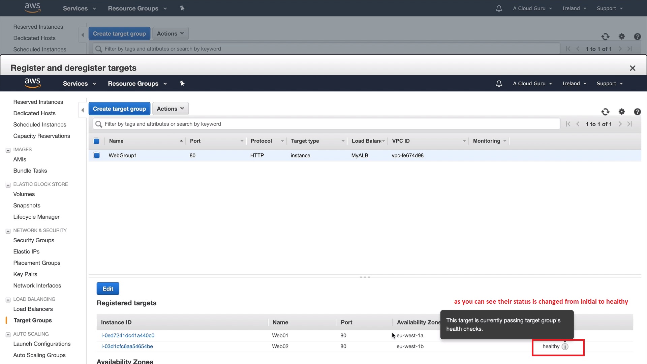
Task: Collapse the IMAGES sidebar section
Action: [x=8, y=150]
